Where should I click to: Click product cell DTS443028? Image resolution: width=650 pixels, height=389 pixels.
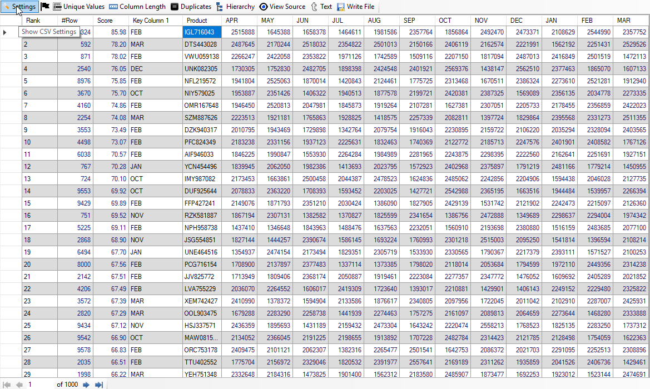coord(202,44)
